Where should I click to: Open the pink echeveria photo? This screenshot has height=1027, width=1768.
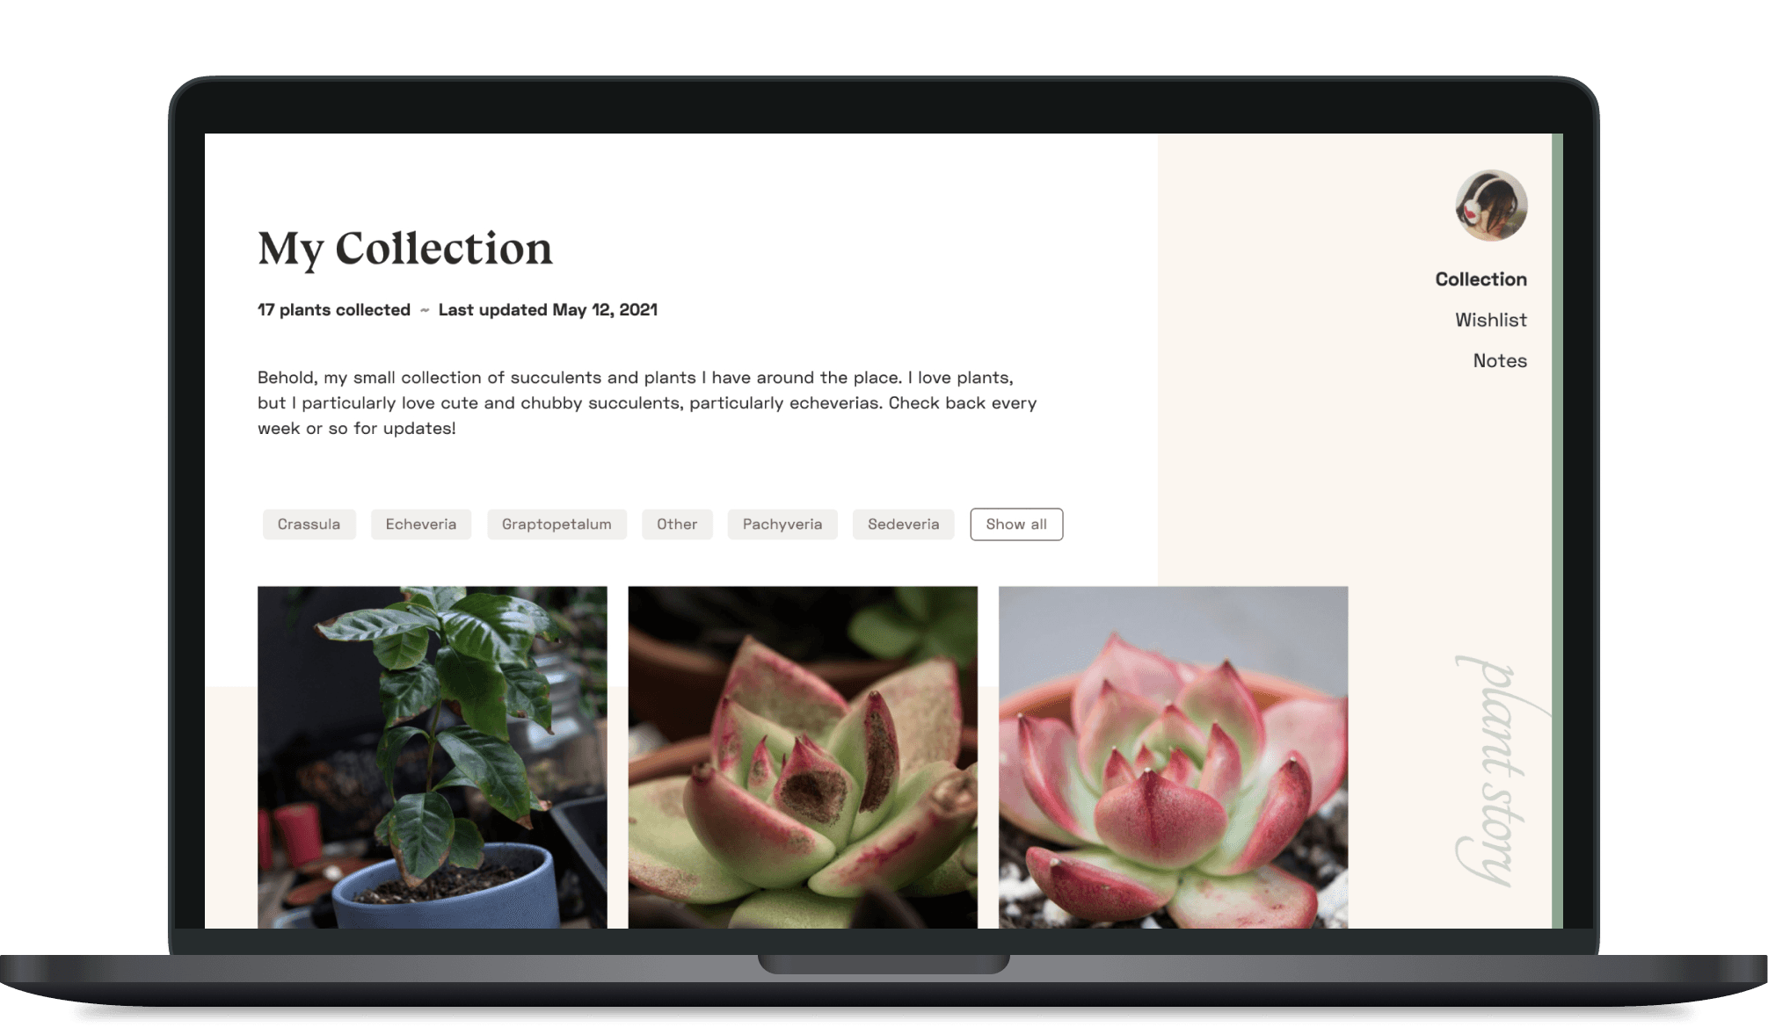1173,757
